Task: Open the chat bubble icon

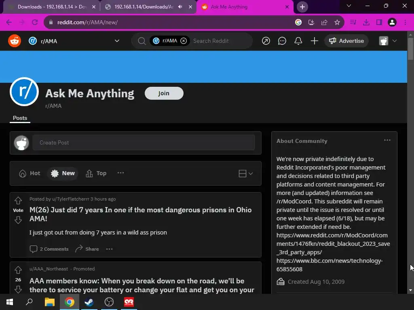Action: pos(282,41)
